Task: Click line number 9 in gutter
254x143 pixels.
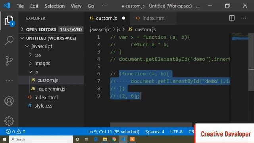Action: tap(98, 96)
